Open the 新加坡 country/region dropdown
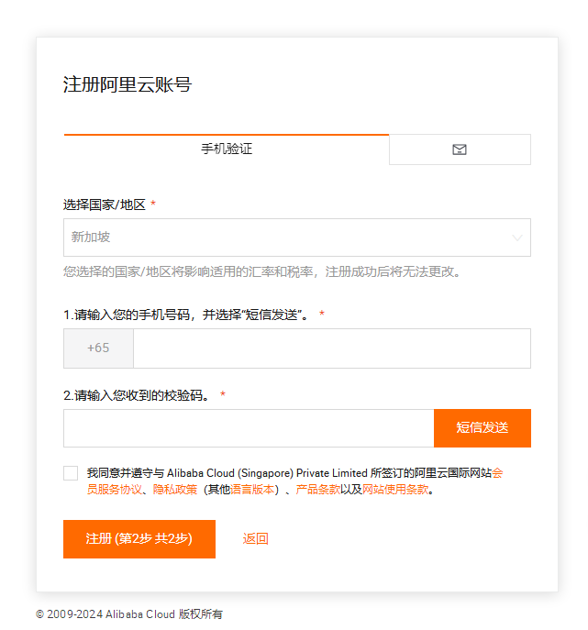 tap(297, 238)
